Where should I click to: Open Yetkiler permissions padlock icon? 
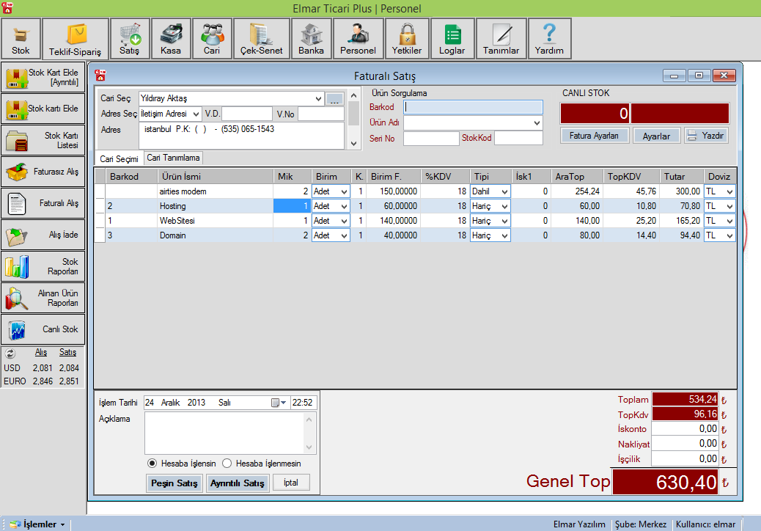(407, 39)
